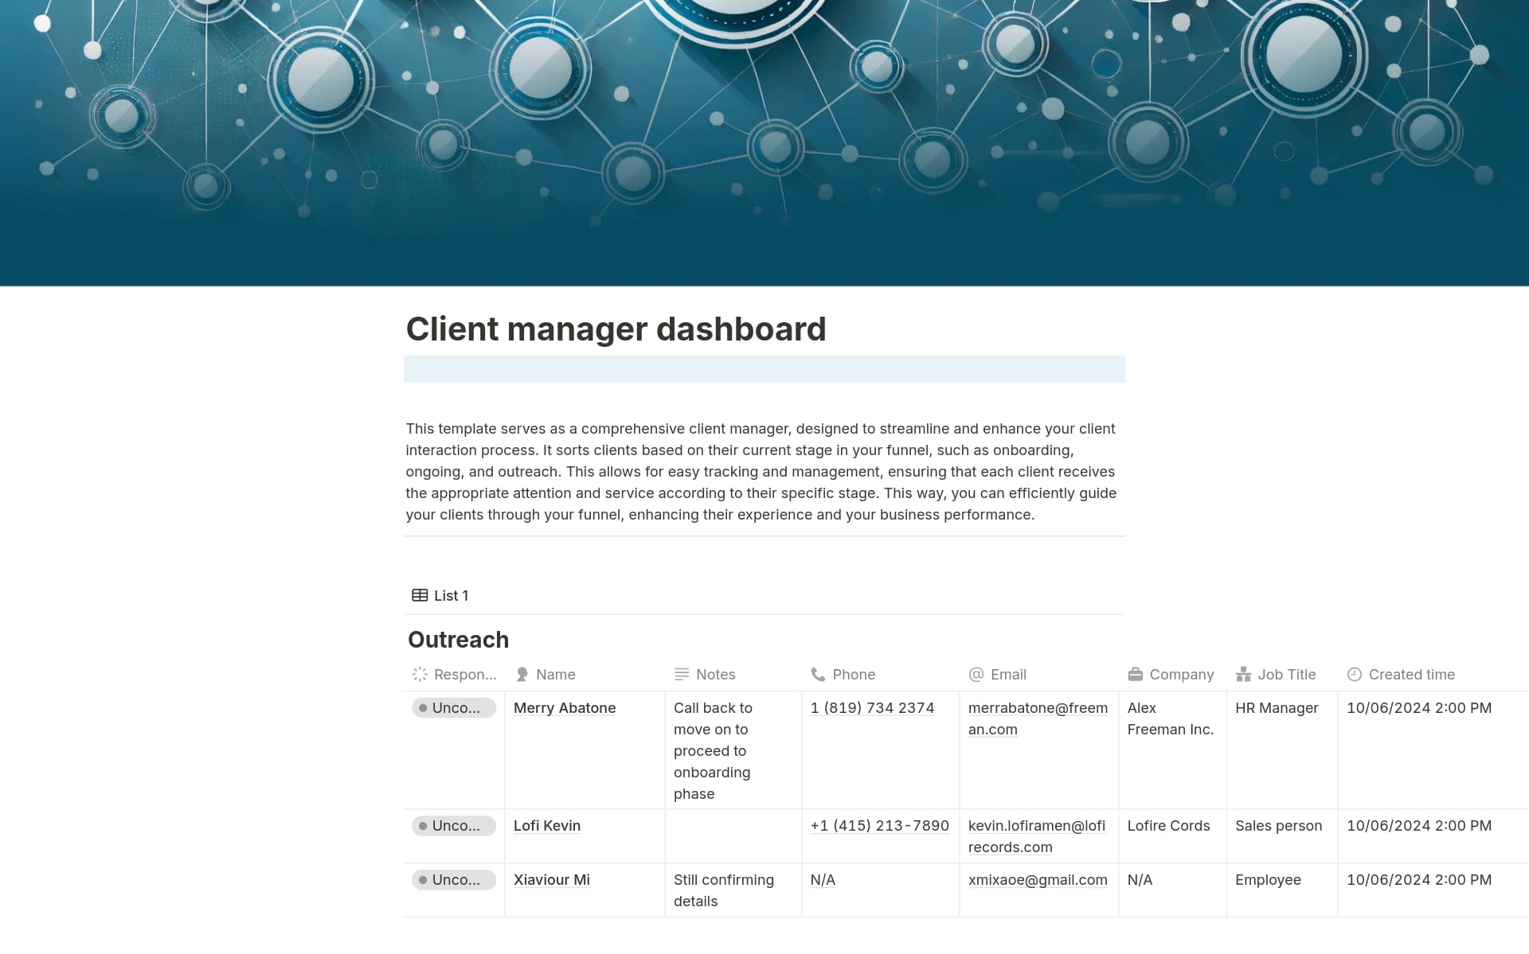The width and height of the screenshot is (1529, 954).
Task: Click the lines icon on the Notes column
Action: click(681, 674)
